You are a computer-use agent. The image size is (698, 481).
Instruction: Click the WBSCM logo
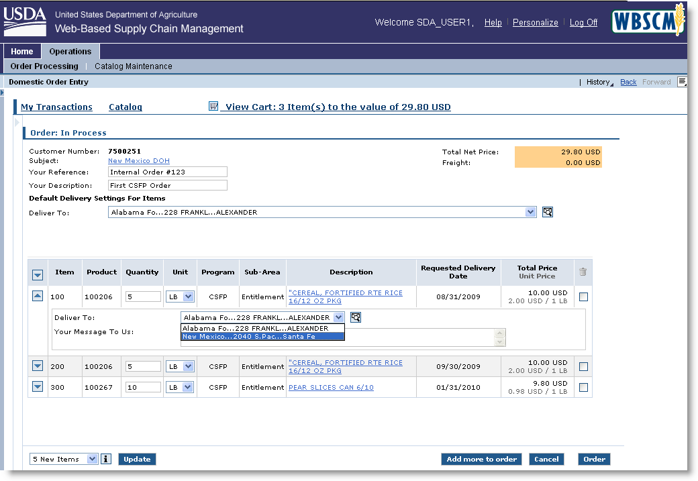[x=648, y=21]
